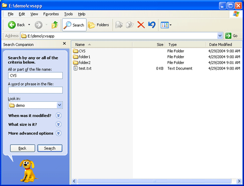Click the file name field containing CVS
Screen dimensions: 244x186
pos(35,76)
